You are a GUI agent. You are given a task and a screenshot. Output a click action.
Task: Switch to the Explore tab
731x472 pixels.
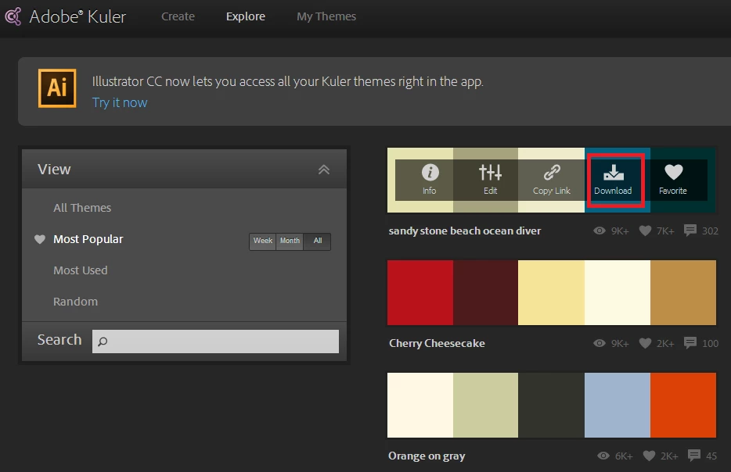(246, 16)
